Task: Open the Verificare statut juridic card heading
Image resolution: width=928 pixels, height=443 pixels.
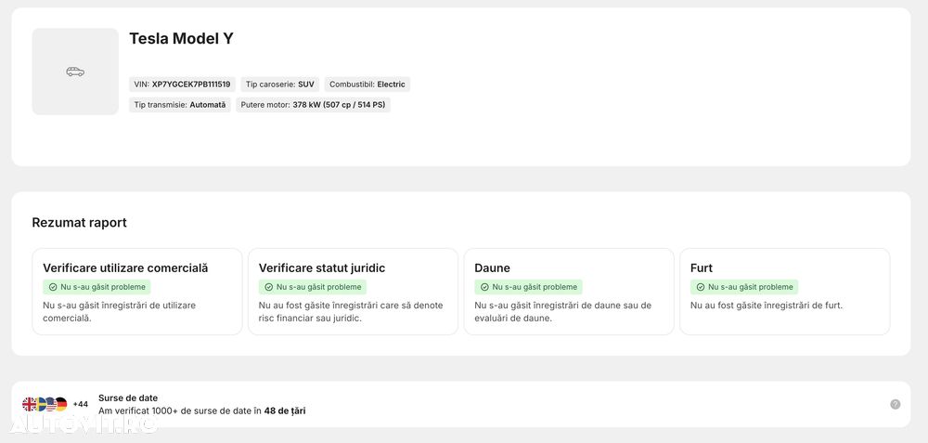Action: click(322, 268)
